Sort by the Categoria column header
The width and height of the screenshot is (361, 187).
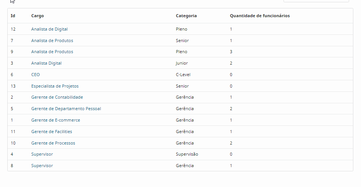point(186,16)
